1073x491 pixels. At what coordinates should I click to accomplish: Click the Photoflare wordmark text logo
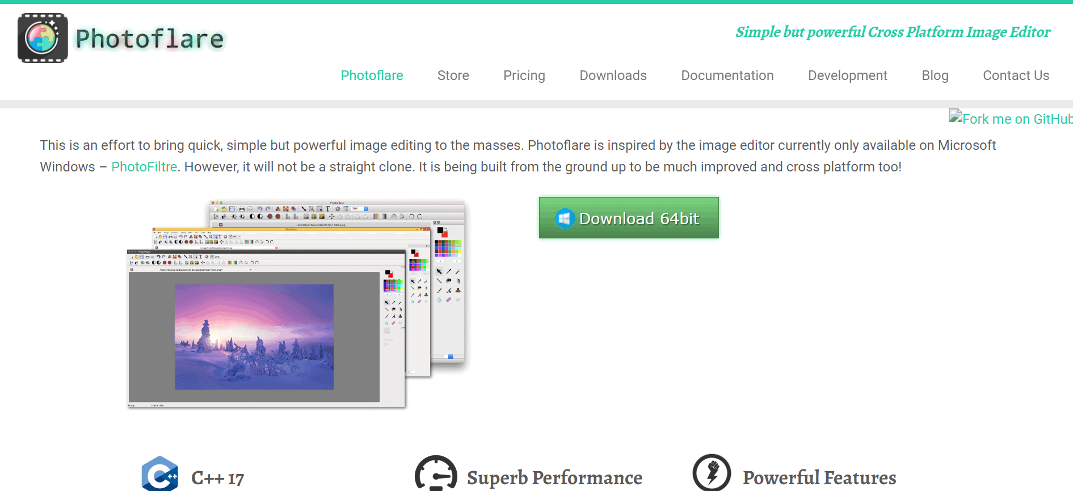150,39
